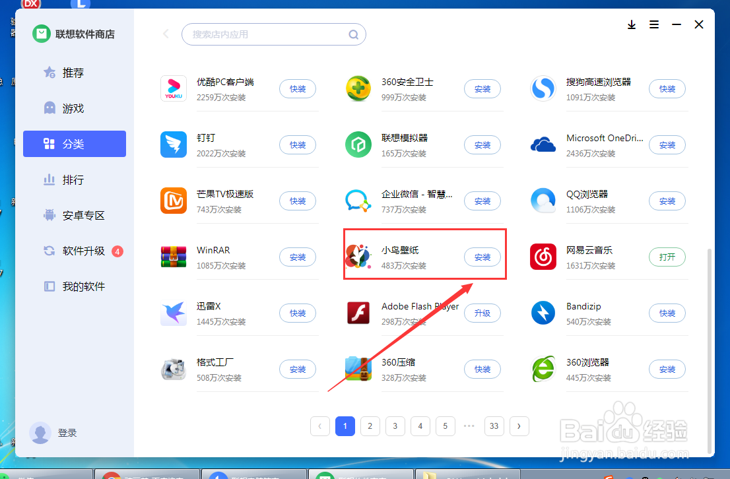Switch to the 排行 section
The image size is (730, 479).
click(x=74, y=179)
